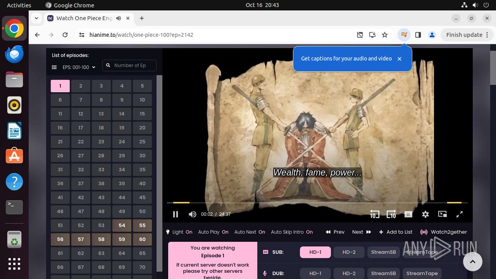This screenshot has width=496, height=279.
Task: Open Files from the dock
Action: click(14, 80)
